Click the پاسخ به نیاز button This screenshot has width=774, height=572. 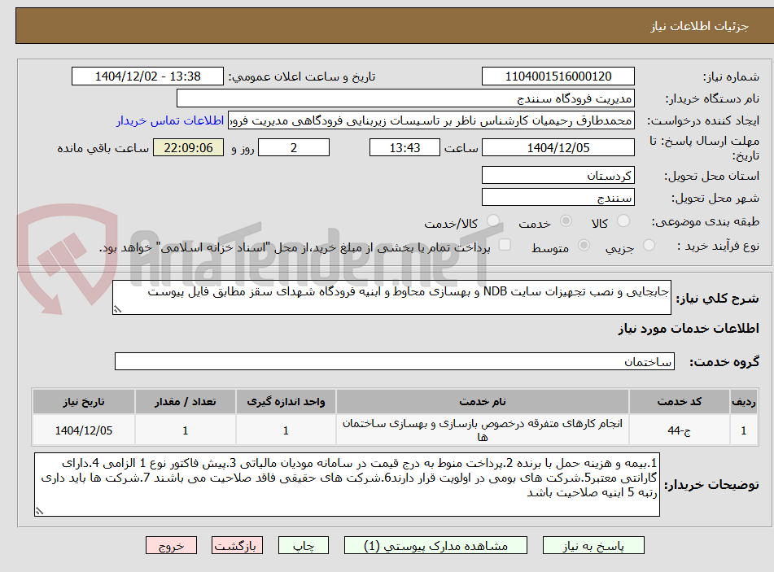point(593,546)
